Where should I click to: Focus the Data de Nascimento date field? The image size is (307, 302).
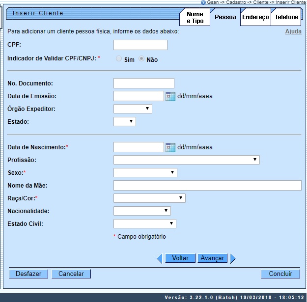(x=139, y=147)
